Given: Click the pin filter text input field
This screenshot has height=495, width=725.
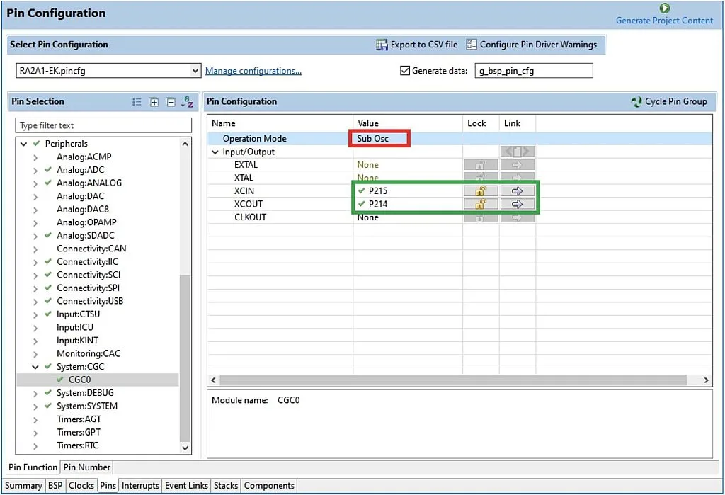Looking at the screenshot, I should (103, 125).
